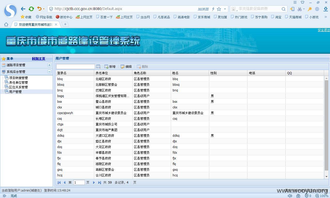330x198 pixels.
Task: Click the search icon next to user filter box
Action: 98,66
